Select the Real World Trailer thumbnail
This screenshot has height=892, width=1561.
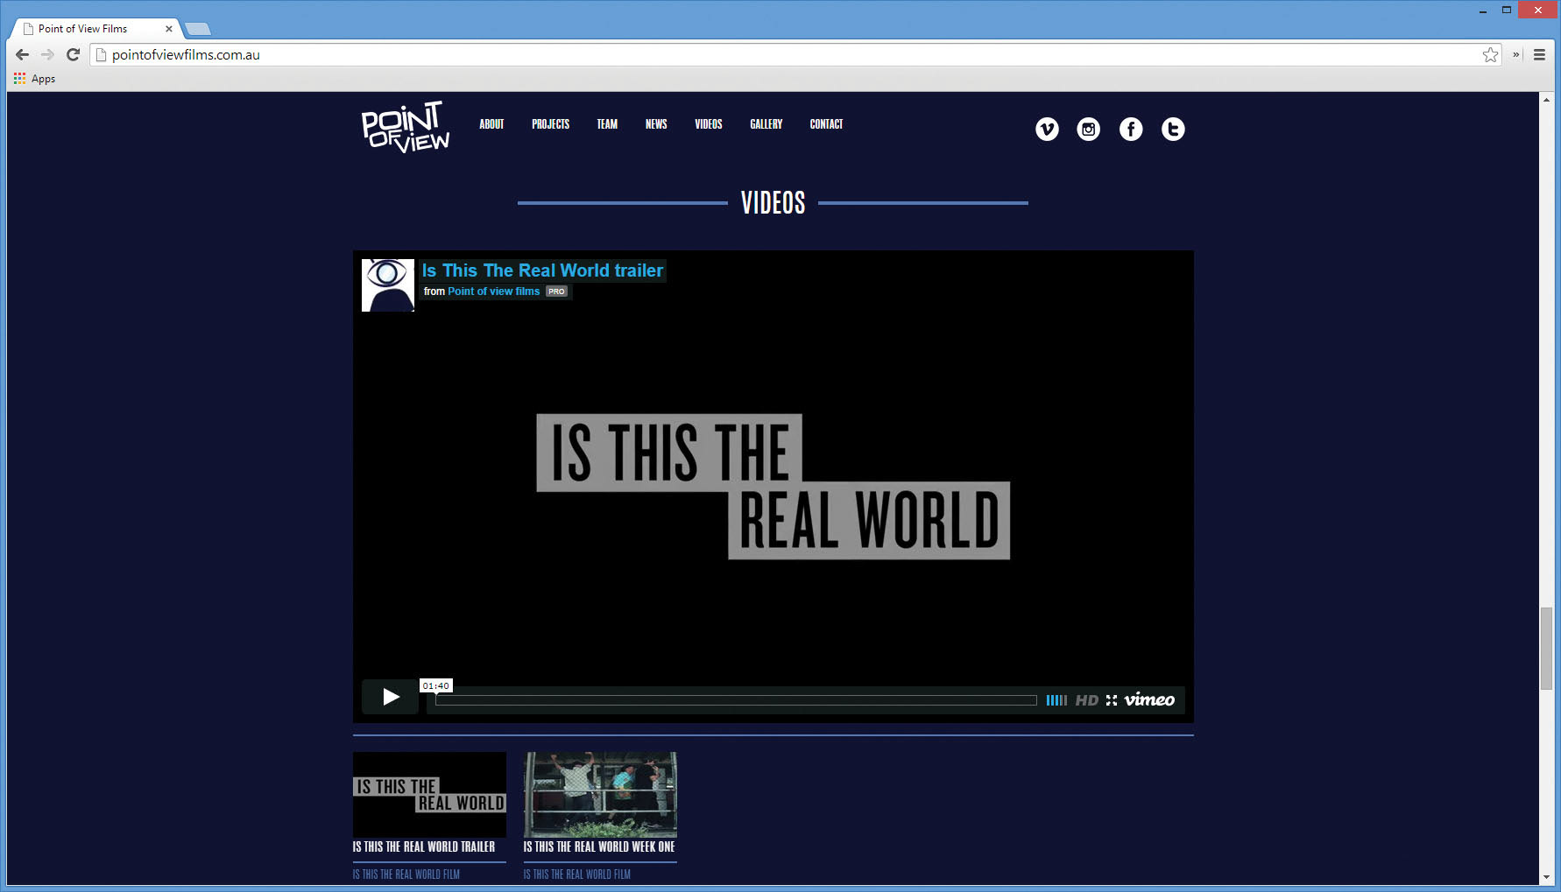point(429,795)
